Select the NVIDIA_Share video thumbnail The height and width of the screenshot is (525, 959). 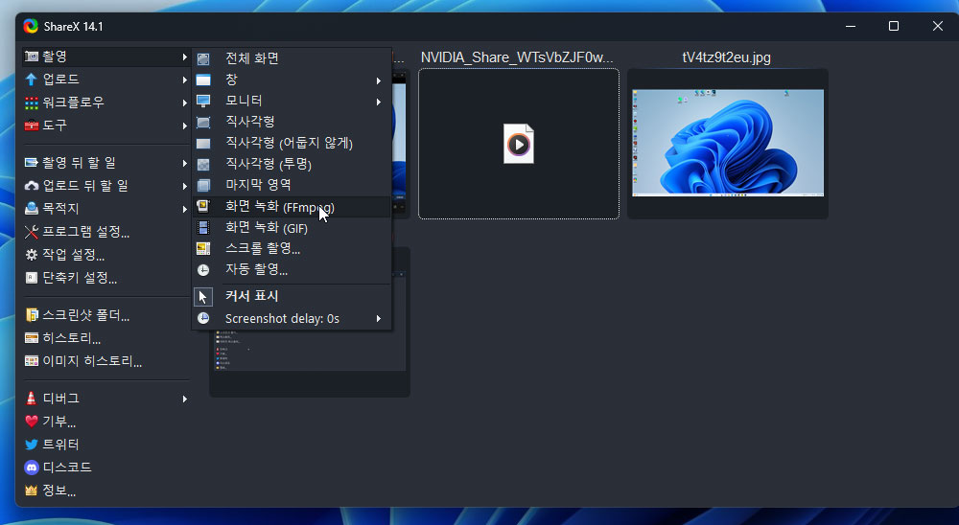click(519, 145)
